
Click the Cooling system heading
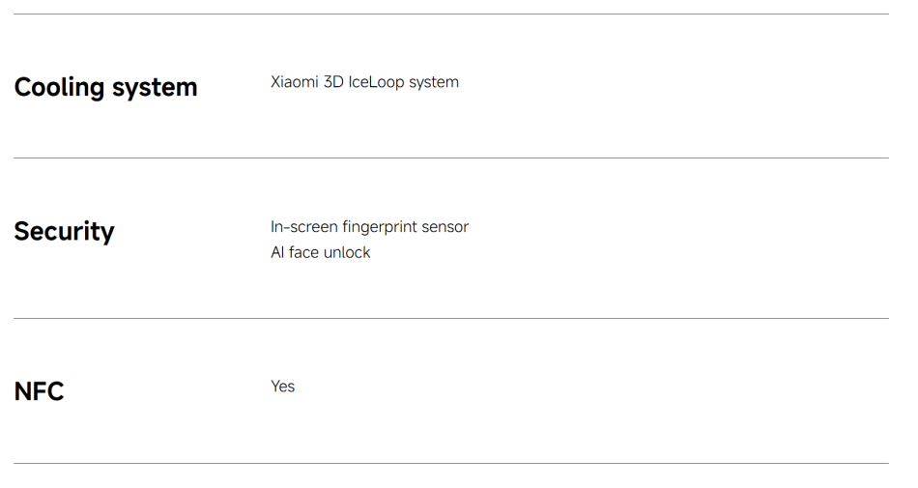pyautogui.click(x=106, y=88)
